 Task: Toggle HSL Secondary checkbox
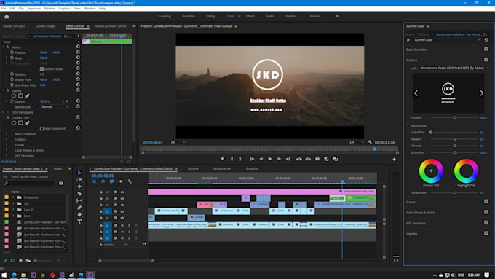(x=486, y=222)
